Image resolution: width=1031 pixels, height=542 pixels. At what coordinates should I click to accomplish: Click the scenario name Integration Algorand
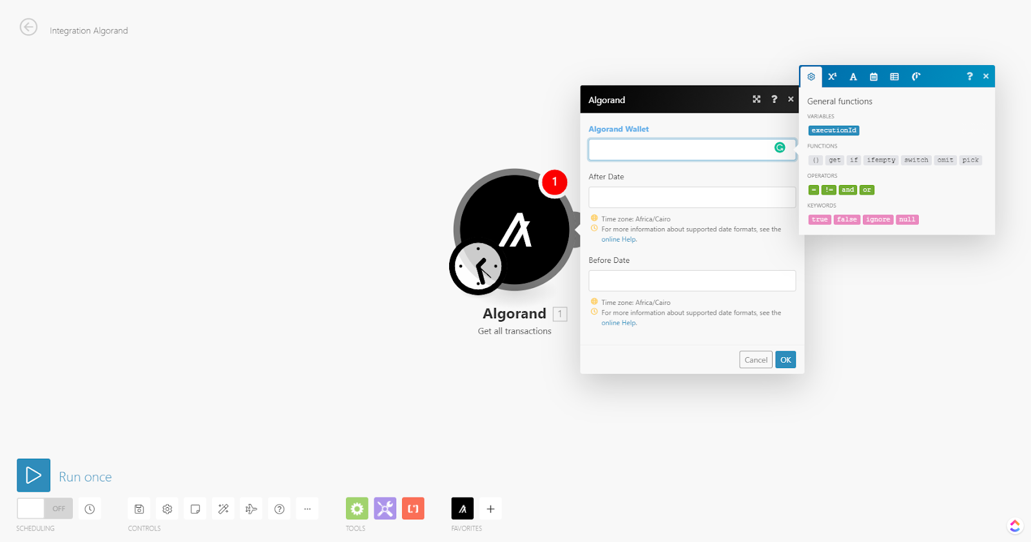click(89, 30)
